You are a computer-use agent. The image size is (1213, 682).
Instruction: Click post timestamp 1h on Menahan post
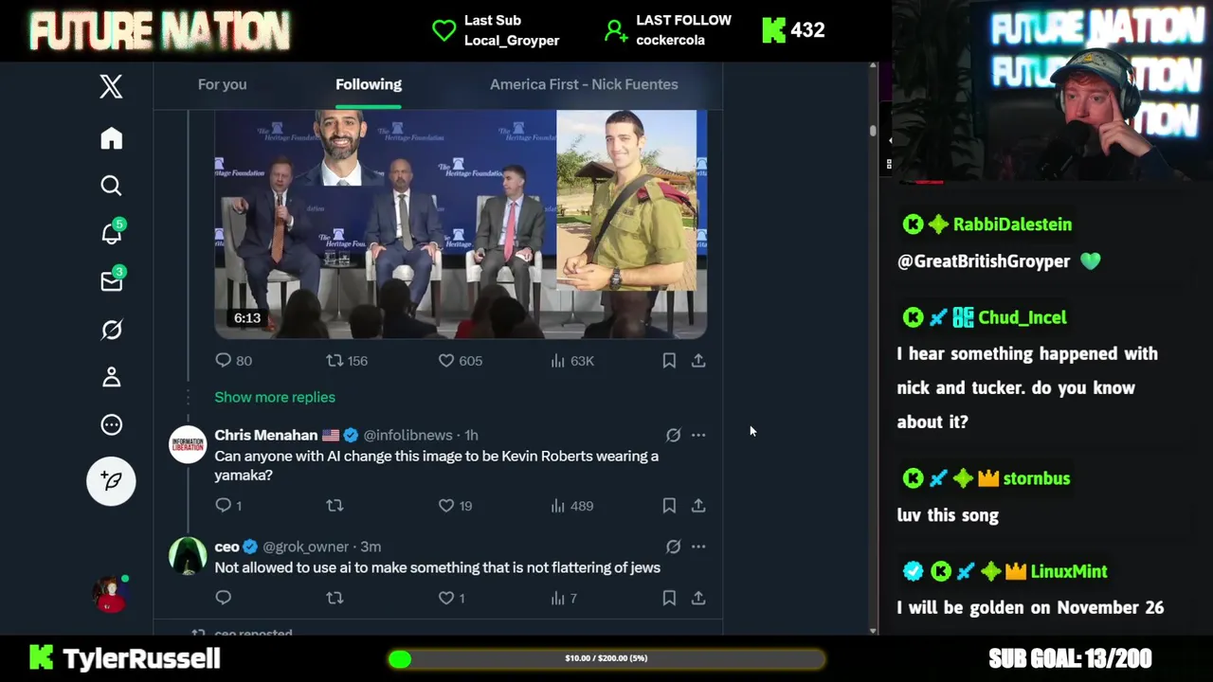pyautogui.click(x=471, y=435)
